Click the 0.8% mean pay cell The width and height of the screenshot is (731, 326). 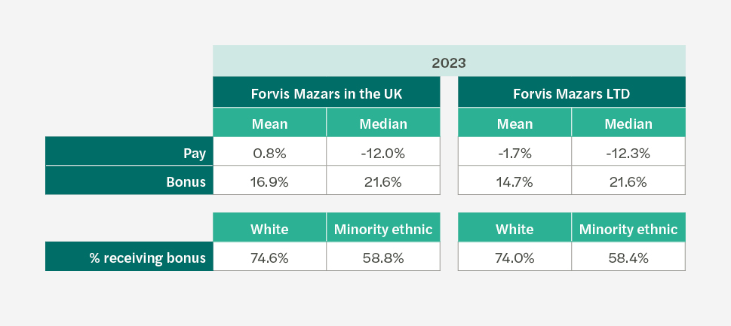[x=269, y=153]
